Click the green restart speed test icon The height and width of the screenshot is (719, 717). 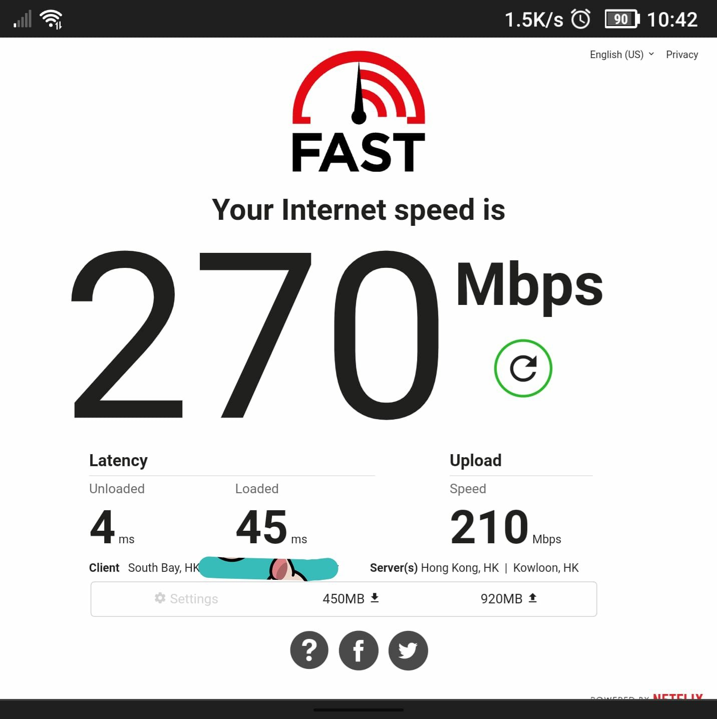(523, 369)
